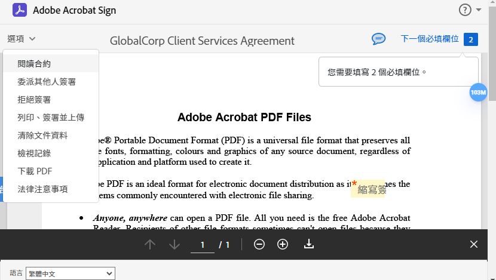Viewport: 496px width, 280px height.
Task: Go to previous page up arrow
Action: click(x=150, y=244)
